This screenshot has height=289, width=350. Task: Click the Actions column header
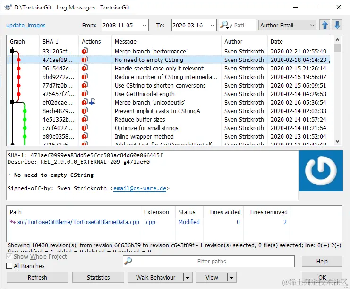pos(95,41)
